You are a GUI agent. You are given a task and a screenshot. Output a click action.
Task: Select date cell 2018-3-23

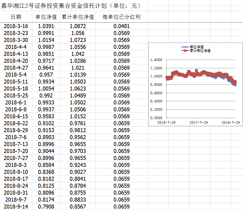pos(16,33)
